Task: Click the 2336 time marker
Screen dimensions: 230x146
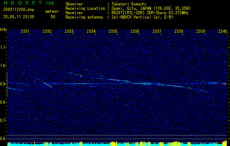Action: pyautogui.click(x=135, y=31)
